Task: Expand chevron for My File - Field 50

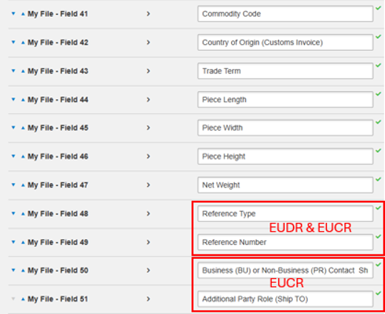Action: click(x=148, y=271)
